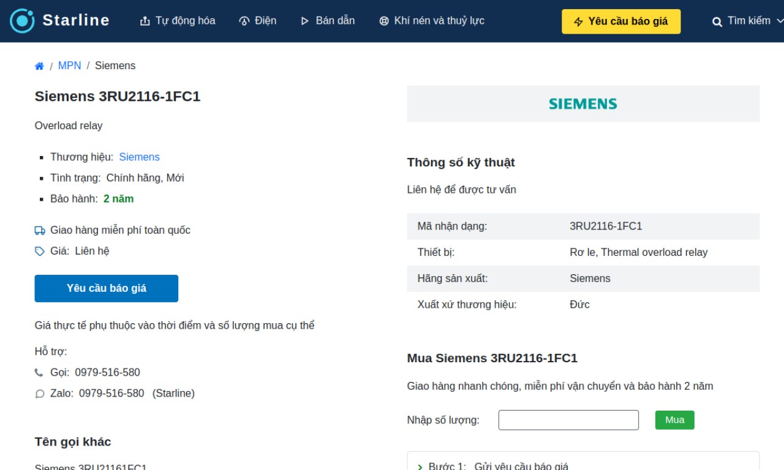Click the home breadcrumb icon
This screenshot has width=784, height=470.
pyautogui.click(x=39, y=66)
